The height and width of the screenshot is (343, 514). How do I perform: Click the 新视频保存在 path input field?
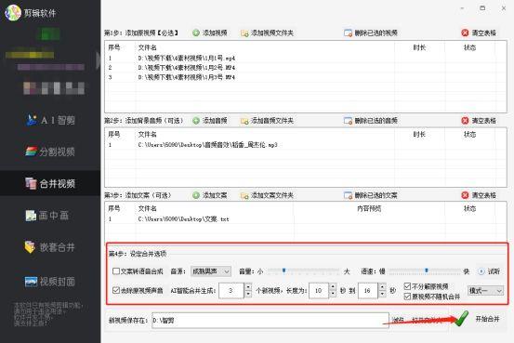(x=270, y=321)
